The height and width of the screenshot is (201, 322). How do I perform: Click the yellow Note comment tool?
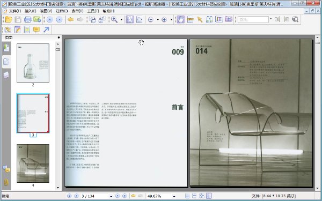point(36,29)
